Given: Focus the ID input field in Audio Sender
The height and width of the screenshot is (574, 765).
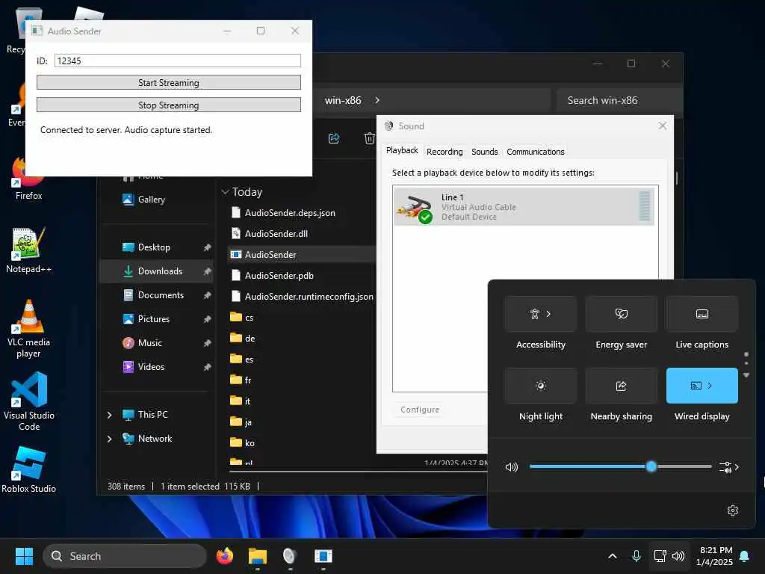Looking at the screenshot, I should [x=178, y=61].
